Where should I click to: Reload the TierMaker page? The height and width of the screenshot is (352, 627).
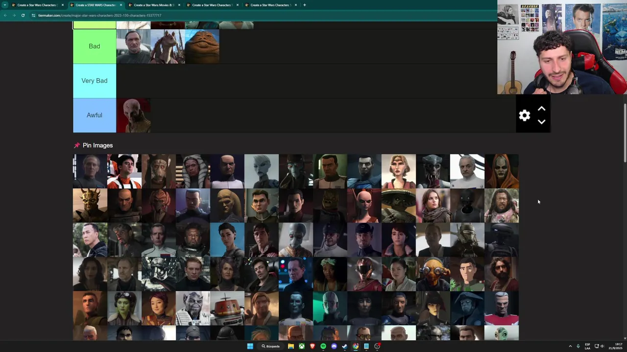[x=23, y=15]
